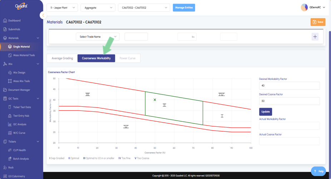Image resolution: width=331 pixels, height=179 pixels.
Task: Collapse the QC Tests menu chevron
Action: click(x=38, y=98)
